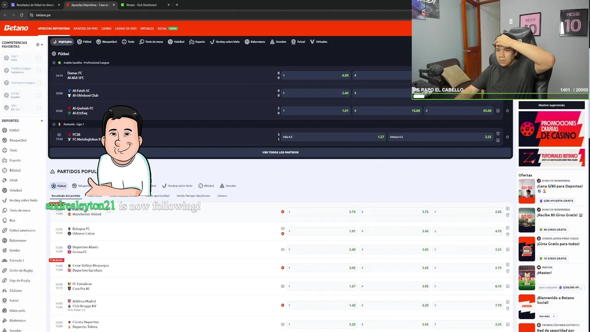Click Mostrar sugerencias button

[551, 105]
